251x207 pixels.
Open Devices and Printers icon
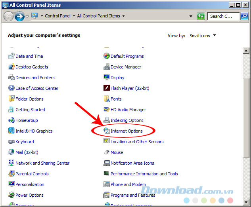(11, 78)
